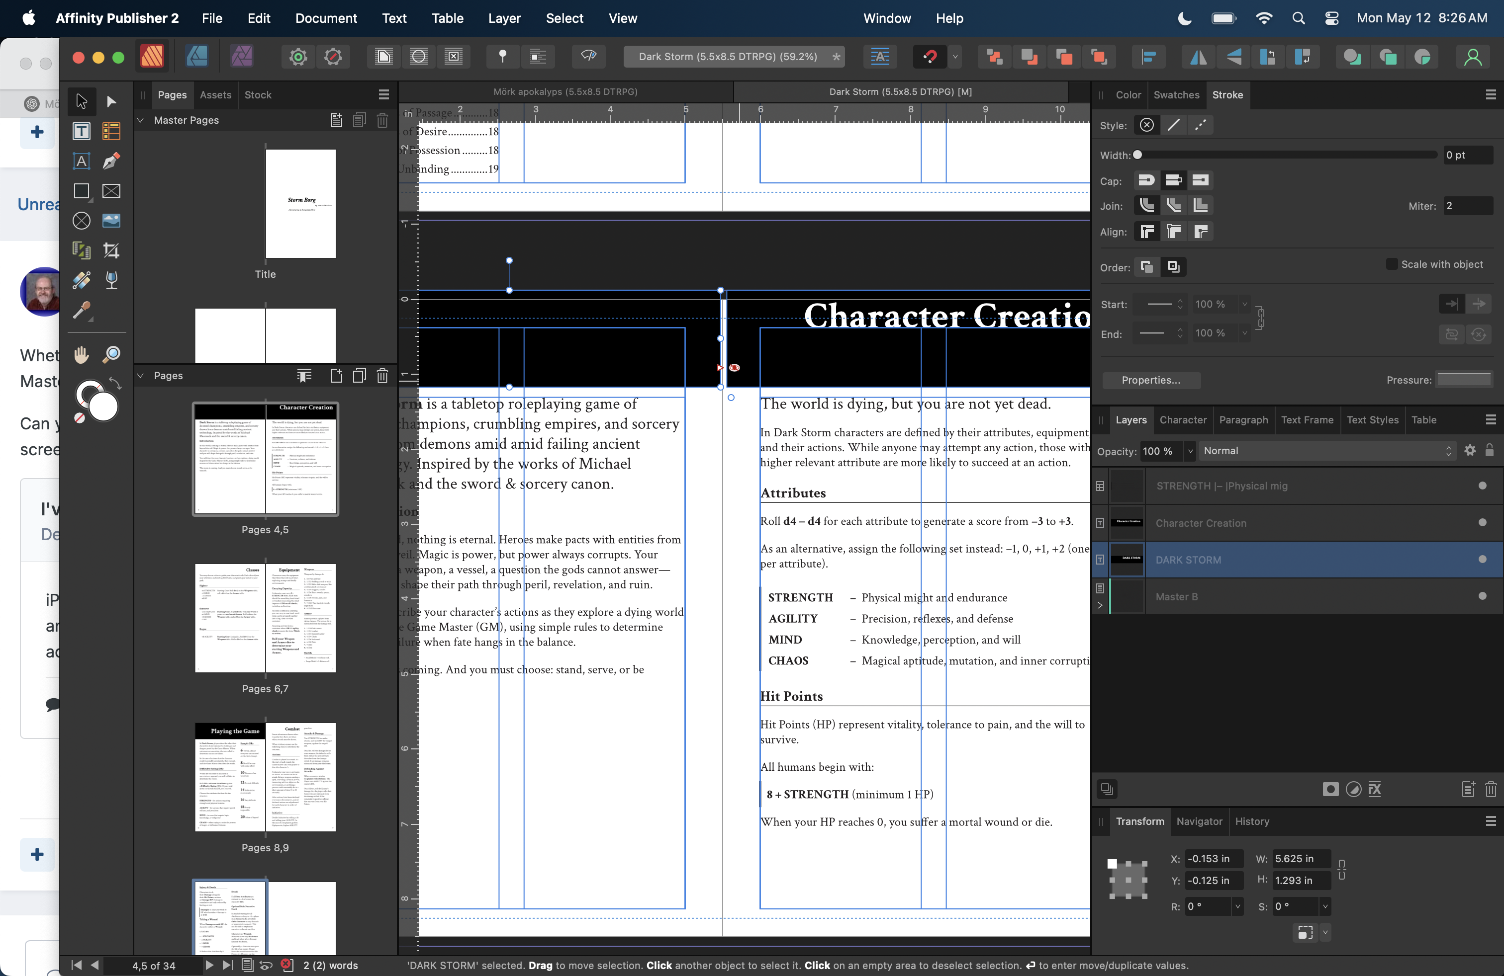Switch to the Swatches tab
This screenshot has height=976, width=1504.
tap(1176, 95)
